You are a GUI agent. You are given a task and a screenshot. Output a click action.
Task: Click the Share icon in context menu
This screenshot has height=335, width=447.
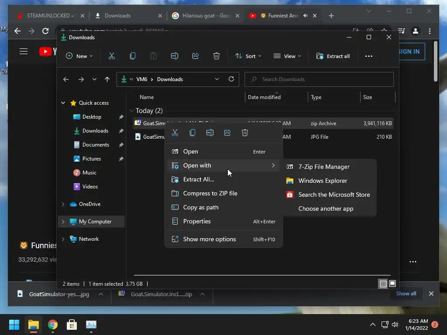pos(227,133)
